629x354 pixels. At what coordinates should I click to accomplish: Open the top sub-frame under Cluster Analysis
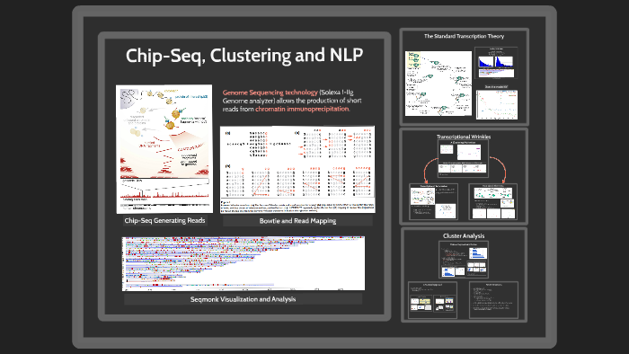[464, 260]
